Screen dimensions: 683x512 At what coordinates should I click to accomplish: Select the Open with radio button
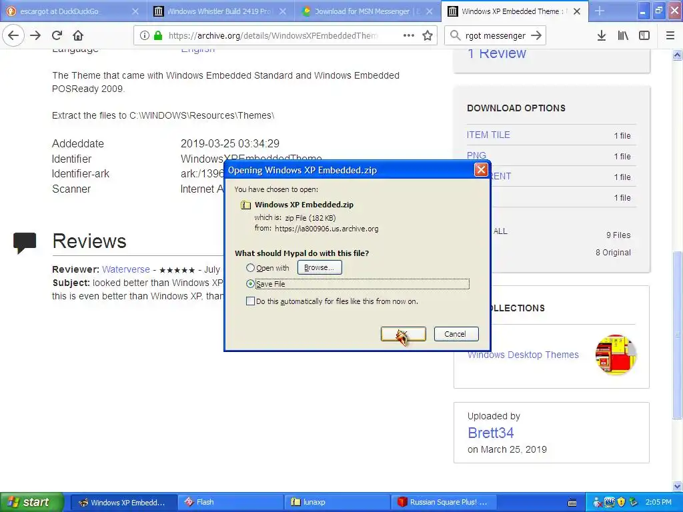(251, 268)
